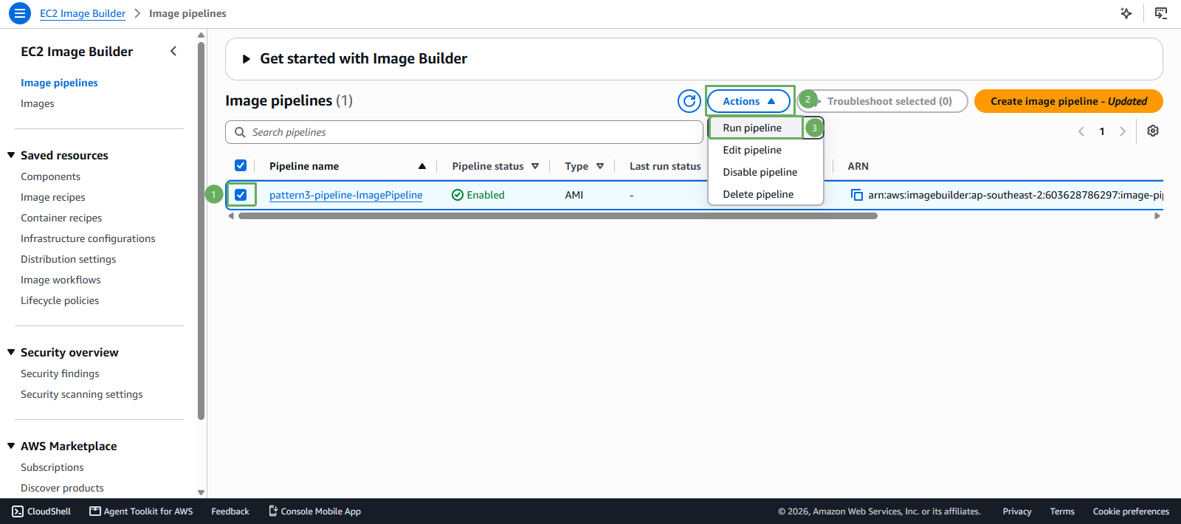
Task: Click the Search pipelines input field
Action: coord(464,132)
